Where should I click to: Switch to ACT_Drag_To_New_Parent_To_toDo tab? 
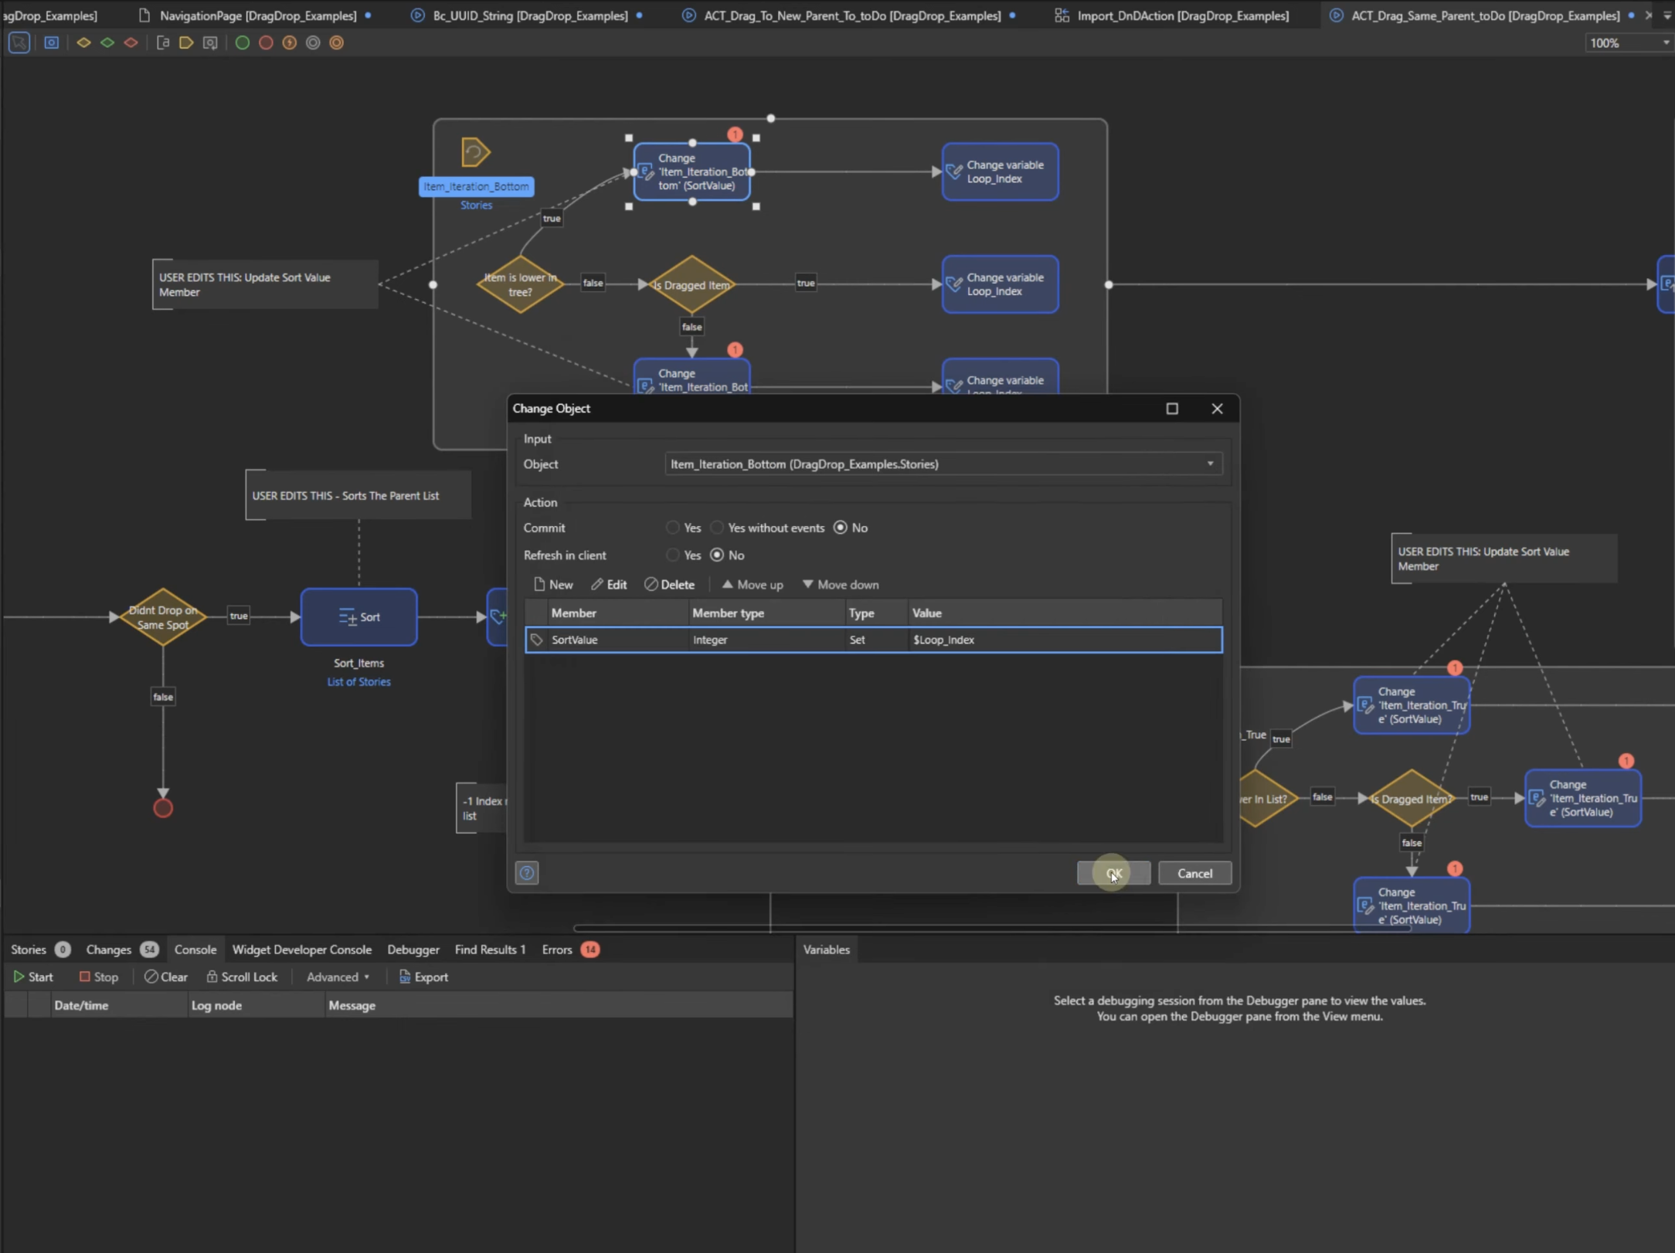(x=852, y=15)
